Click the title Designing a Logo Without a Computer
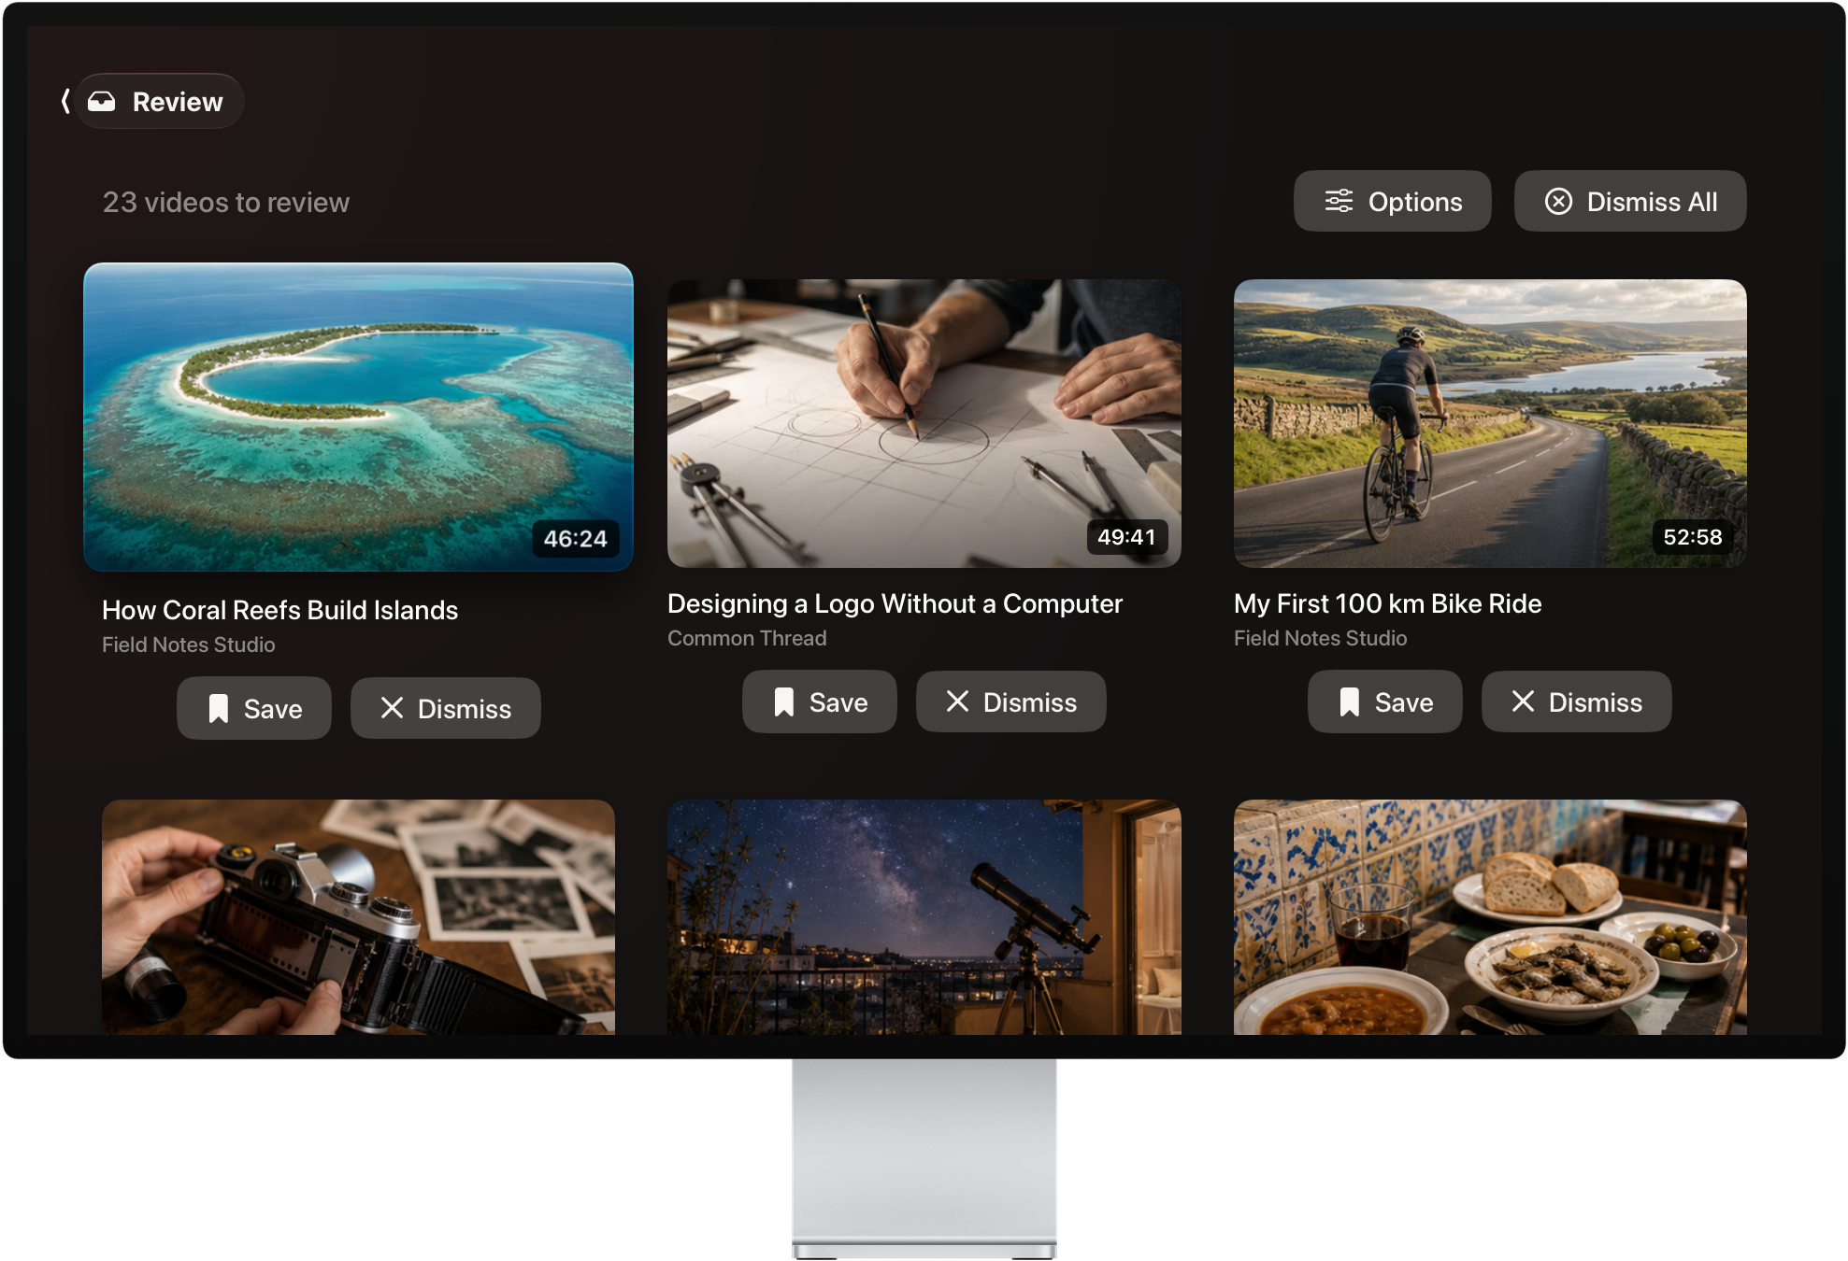This screenshot has height=1261, width=1848. 895,603
